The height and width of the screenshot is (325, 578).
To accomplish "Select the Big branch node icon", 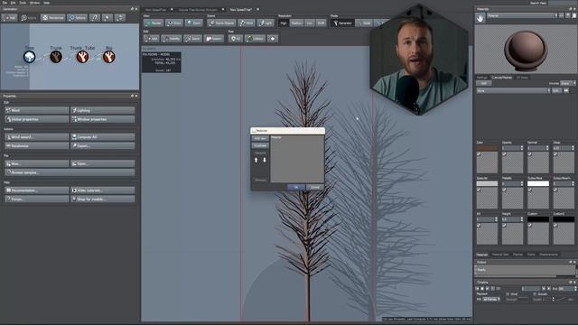I will (x=108, y=57).
